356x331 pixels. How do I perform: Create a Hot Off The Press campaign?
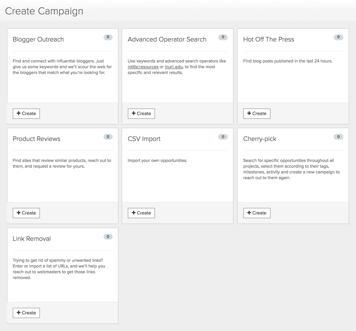pos(257,113)
